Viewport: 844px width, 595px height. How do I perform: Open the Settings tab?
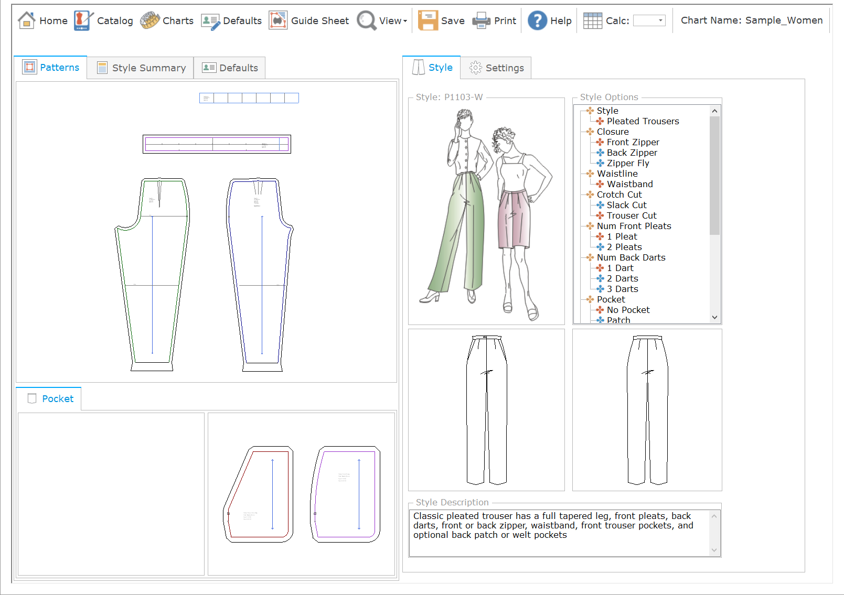[x=496, y=68]
